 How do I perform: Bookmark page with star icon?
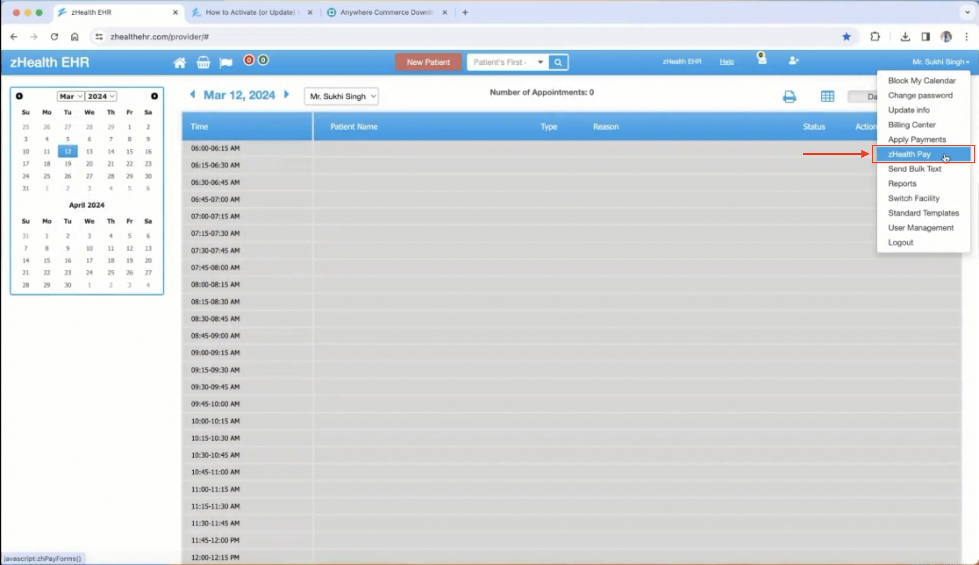click(846, 36)
